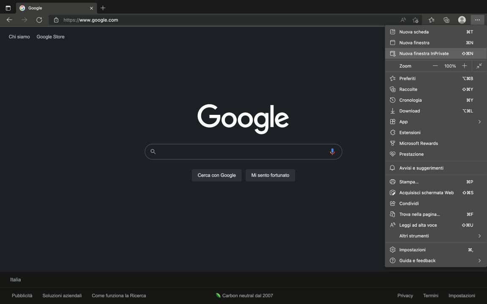Screen dimensions: 487x304
Task: Open Nuova finestra InPrivate
Action: 424,53
